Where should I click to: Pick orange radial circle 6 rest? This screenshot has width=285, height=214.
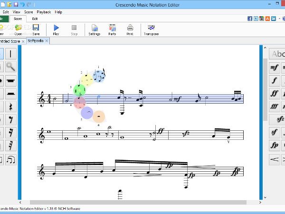[x=99, y=117]
